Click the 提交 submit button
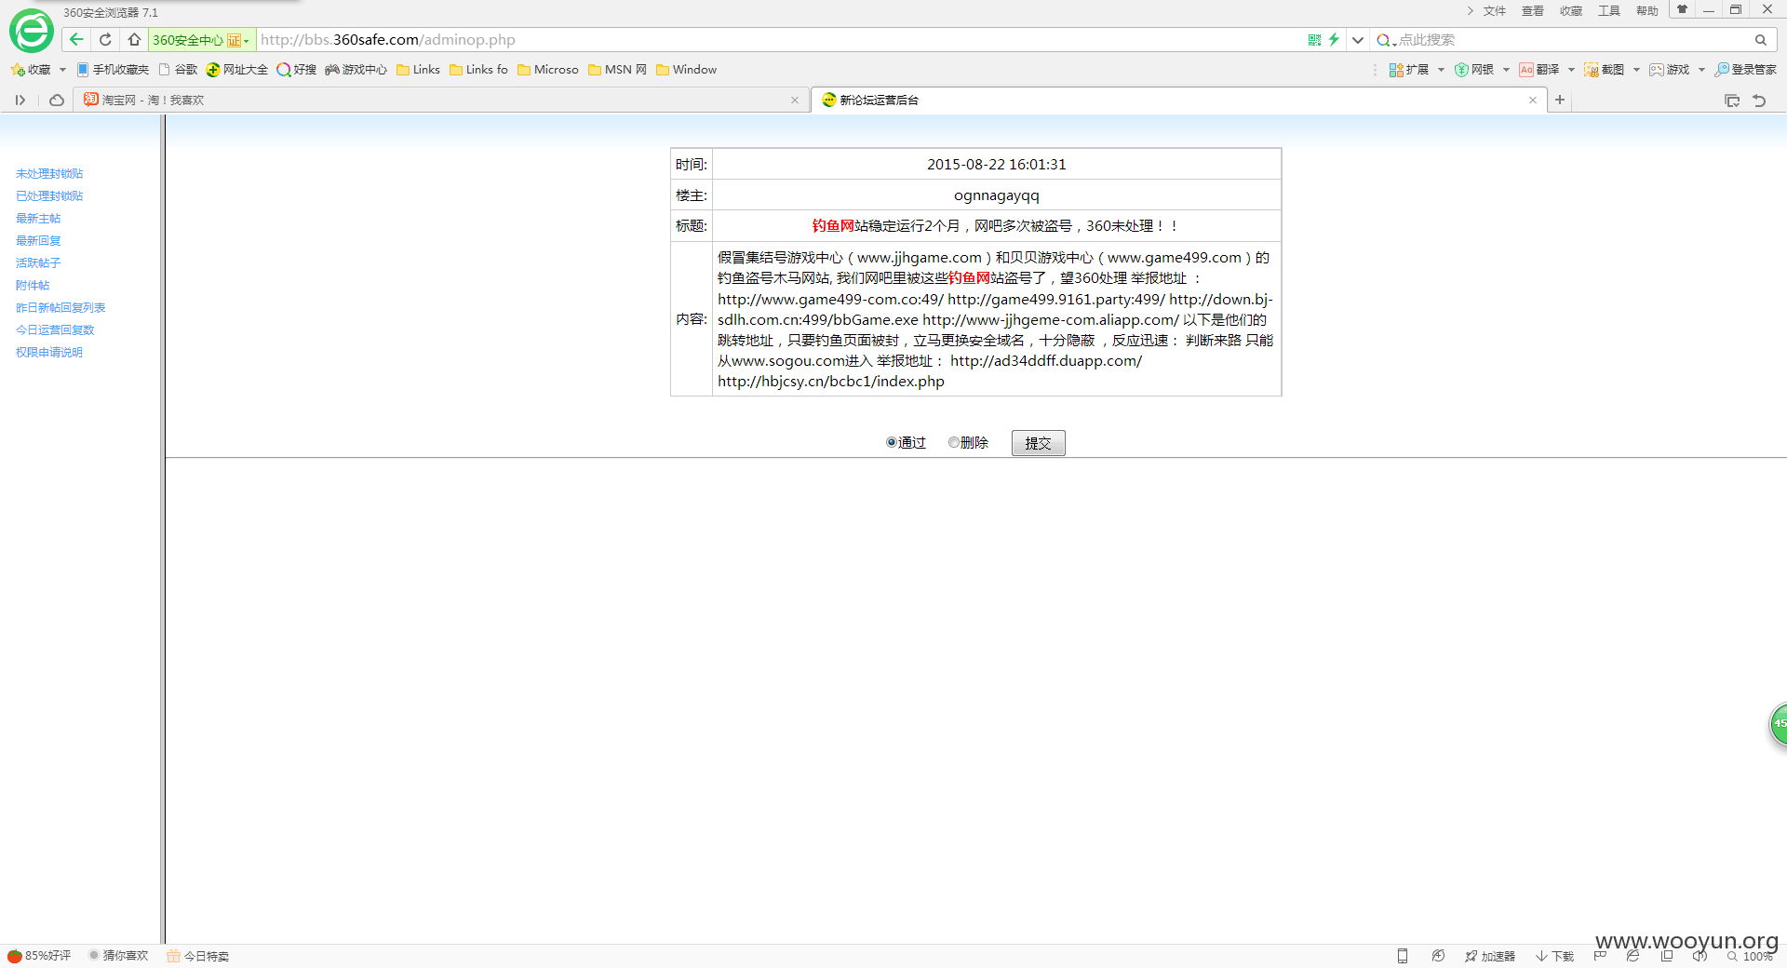 tap(1038, 443)
